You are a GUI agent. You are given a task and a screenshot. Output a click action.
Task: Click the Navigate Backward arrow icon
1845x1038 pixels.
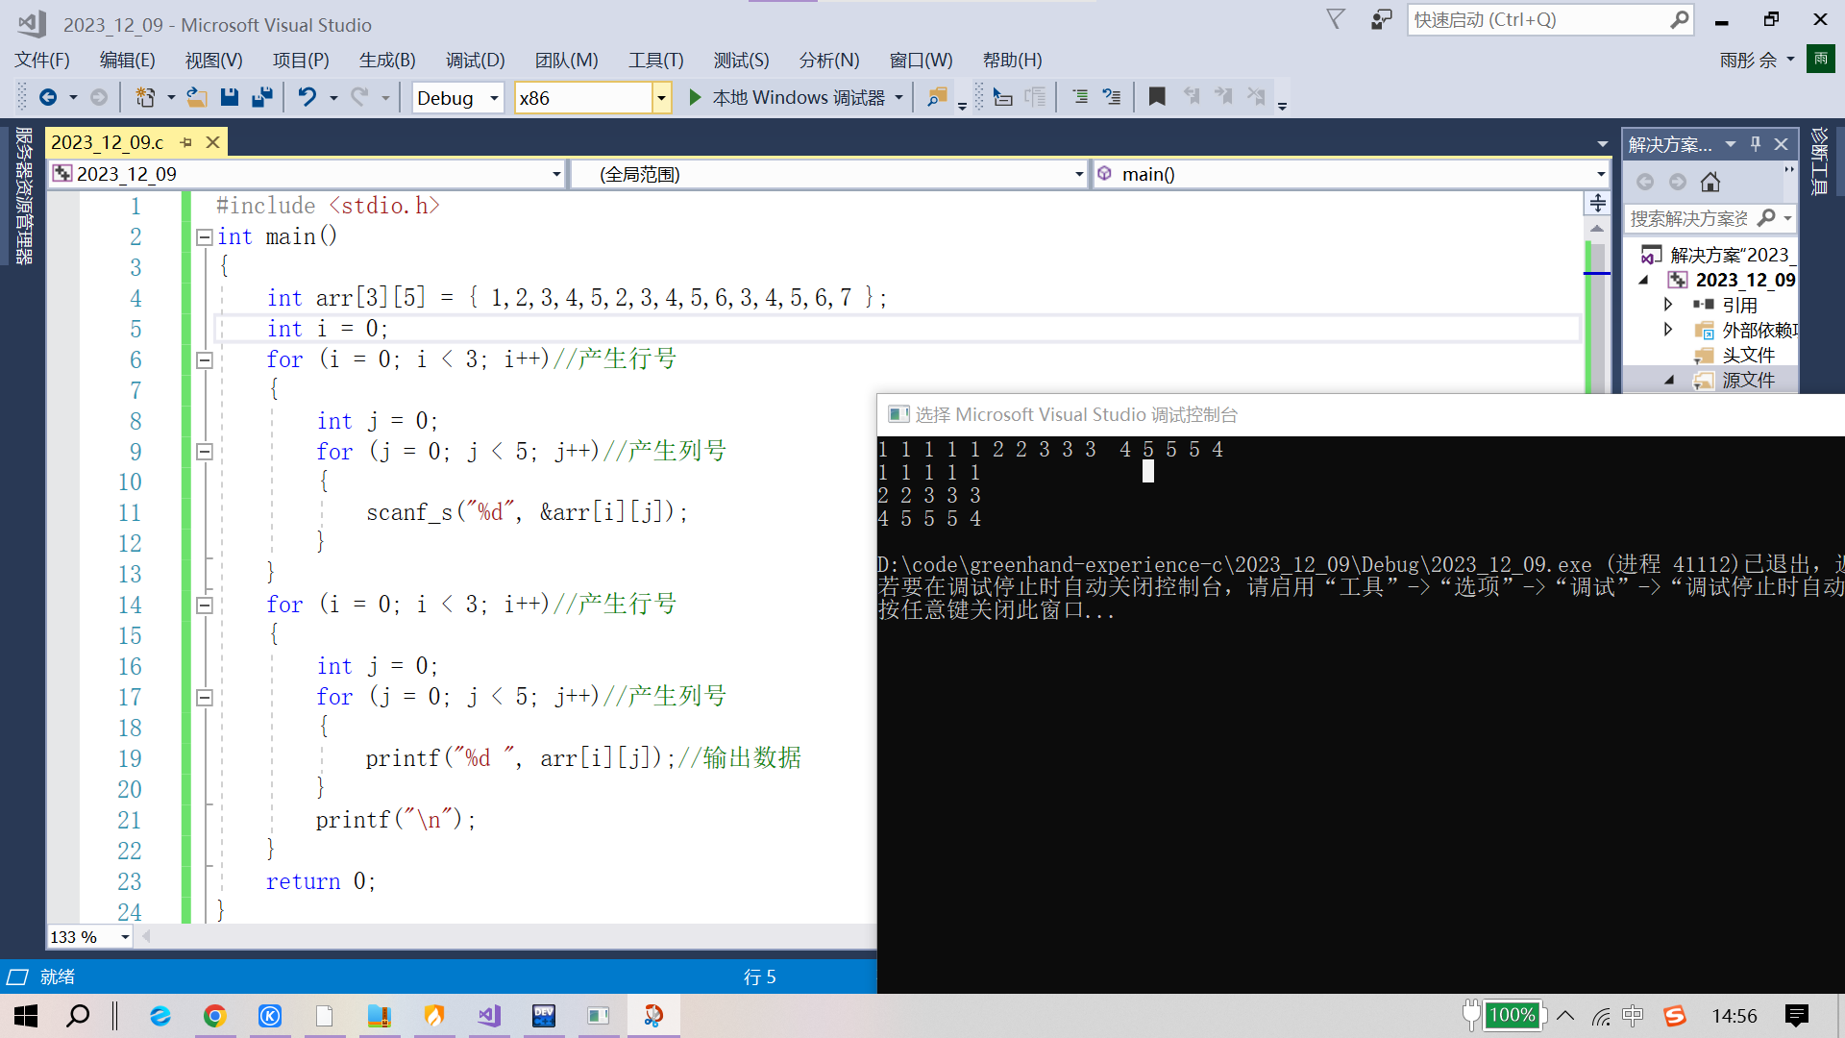pos(47,97)
